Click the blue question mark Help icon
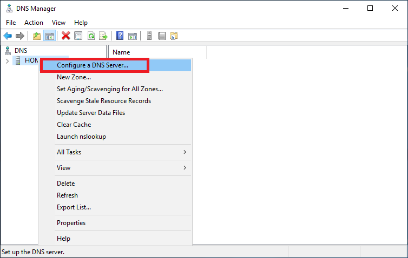Image resolution: width=408 pixels, height=258 pixels. pyautogui.click(x=120, y=36)
